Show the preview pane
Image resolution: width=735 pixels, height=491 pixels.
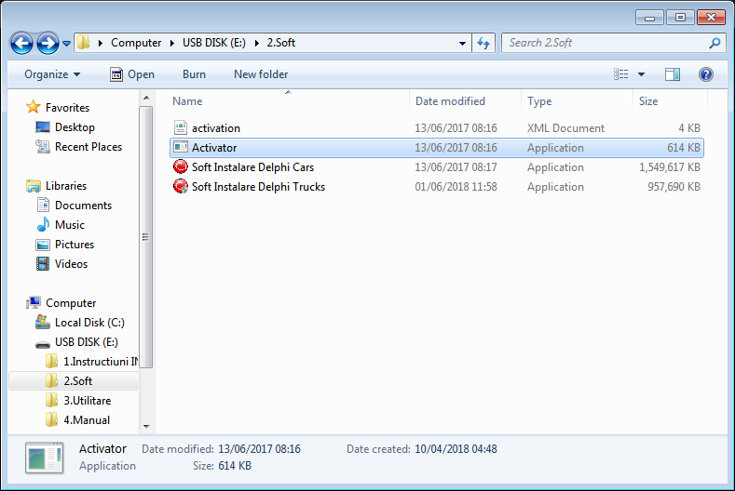click(x=673, y=74)
